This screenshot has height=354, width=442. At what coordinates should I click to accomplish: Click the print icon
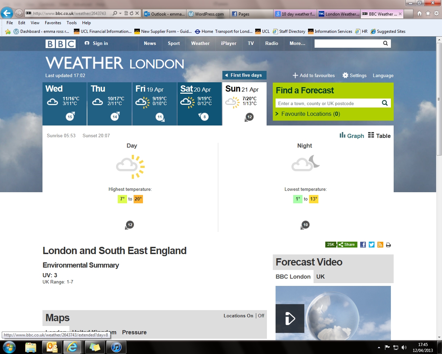point(388,245)
